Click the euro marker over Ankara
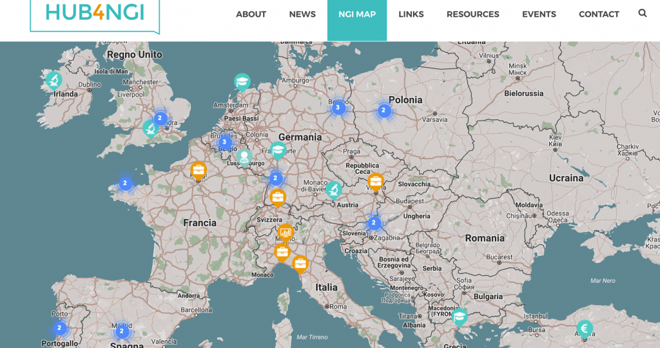 (585, 329)
